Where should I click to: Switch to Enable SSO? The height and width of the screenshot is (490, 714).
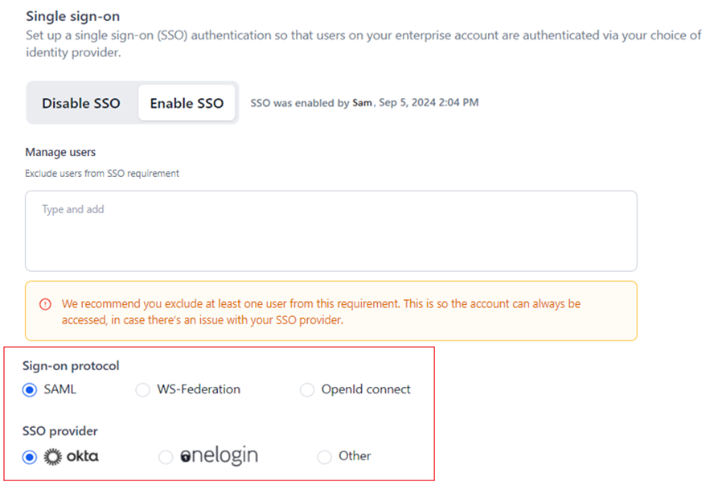pyautogui.click(x=187, y=103)
